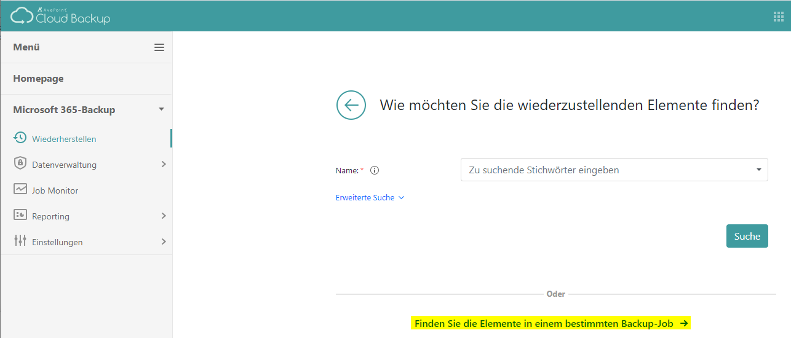
Task: Go back using the circled arrow button
Action: click(351, 105)
